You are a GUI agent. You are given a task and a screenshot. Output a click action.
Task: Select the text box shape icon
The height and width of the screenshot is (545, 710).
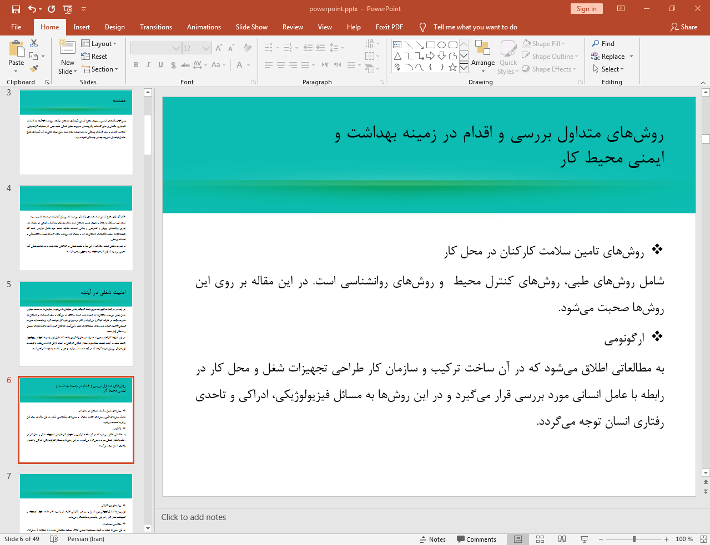(x=397, y=45)
